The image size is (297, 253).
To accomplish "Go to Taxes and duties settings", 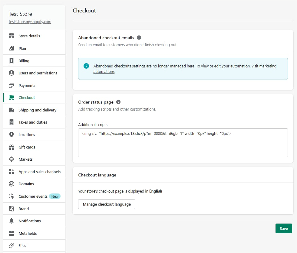I will point(33,122).
